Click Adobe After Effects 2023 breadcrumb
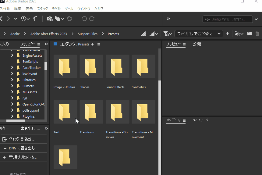Viewport: 262px width, 175px height. 49,34
